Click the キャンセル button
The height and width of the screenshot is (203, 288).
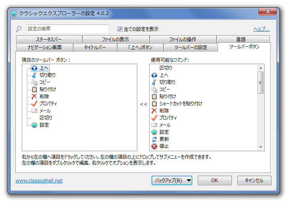pos(254,180)
